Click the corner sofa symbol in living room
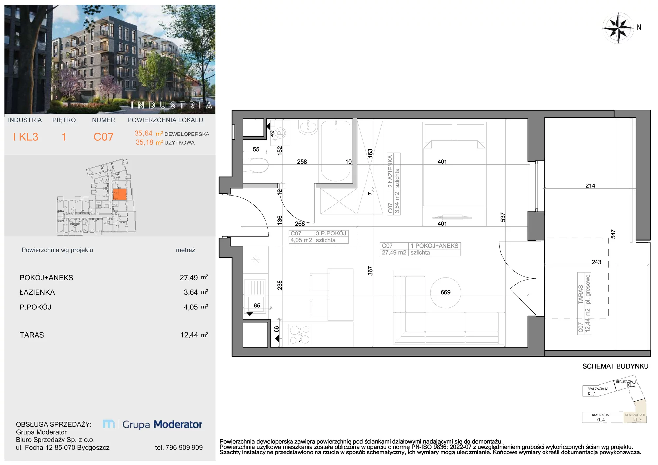The image size is (658, 465). click(449, 307)
